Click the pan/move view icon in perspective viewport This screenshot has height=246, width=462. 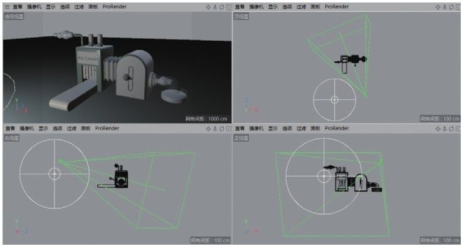[x=208, y=7]
